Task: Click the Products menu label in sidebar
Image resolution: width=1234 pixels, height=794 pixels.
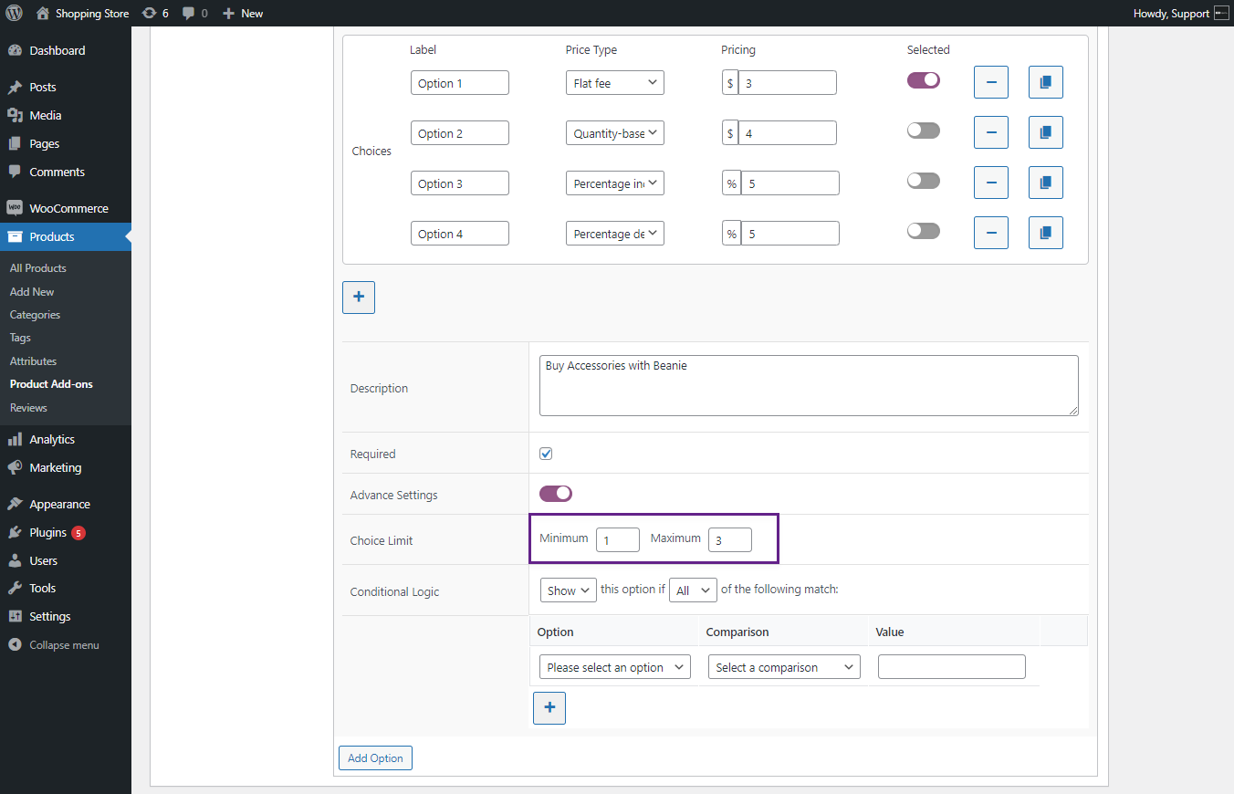Action: [x=52, y=236]
